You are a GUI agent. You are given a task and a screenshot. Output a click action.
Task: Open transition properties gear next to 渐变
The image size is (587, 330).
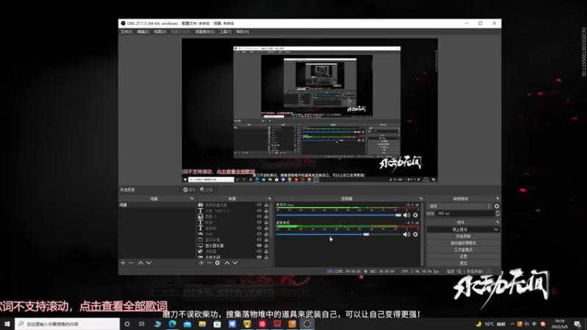(497, 206)
